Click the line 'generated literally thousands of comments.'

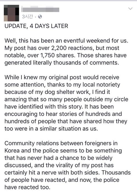[x=62, y=63]
